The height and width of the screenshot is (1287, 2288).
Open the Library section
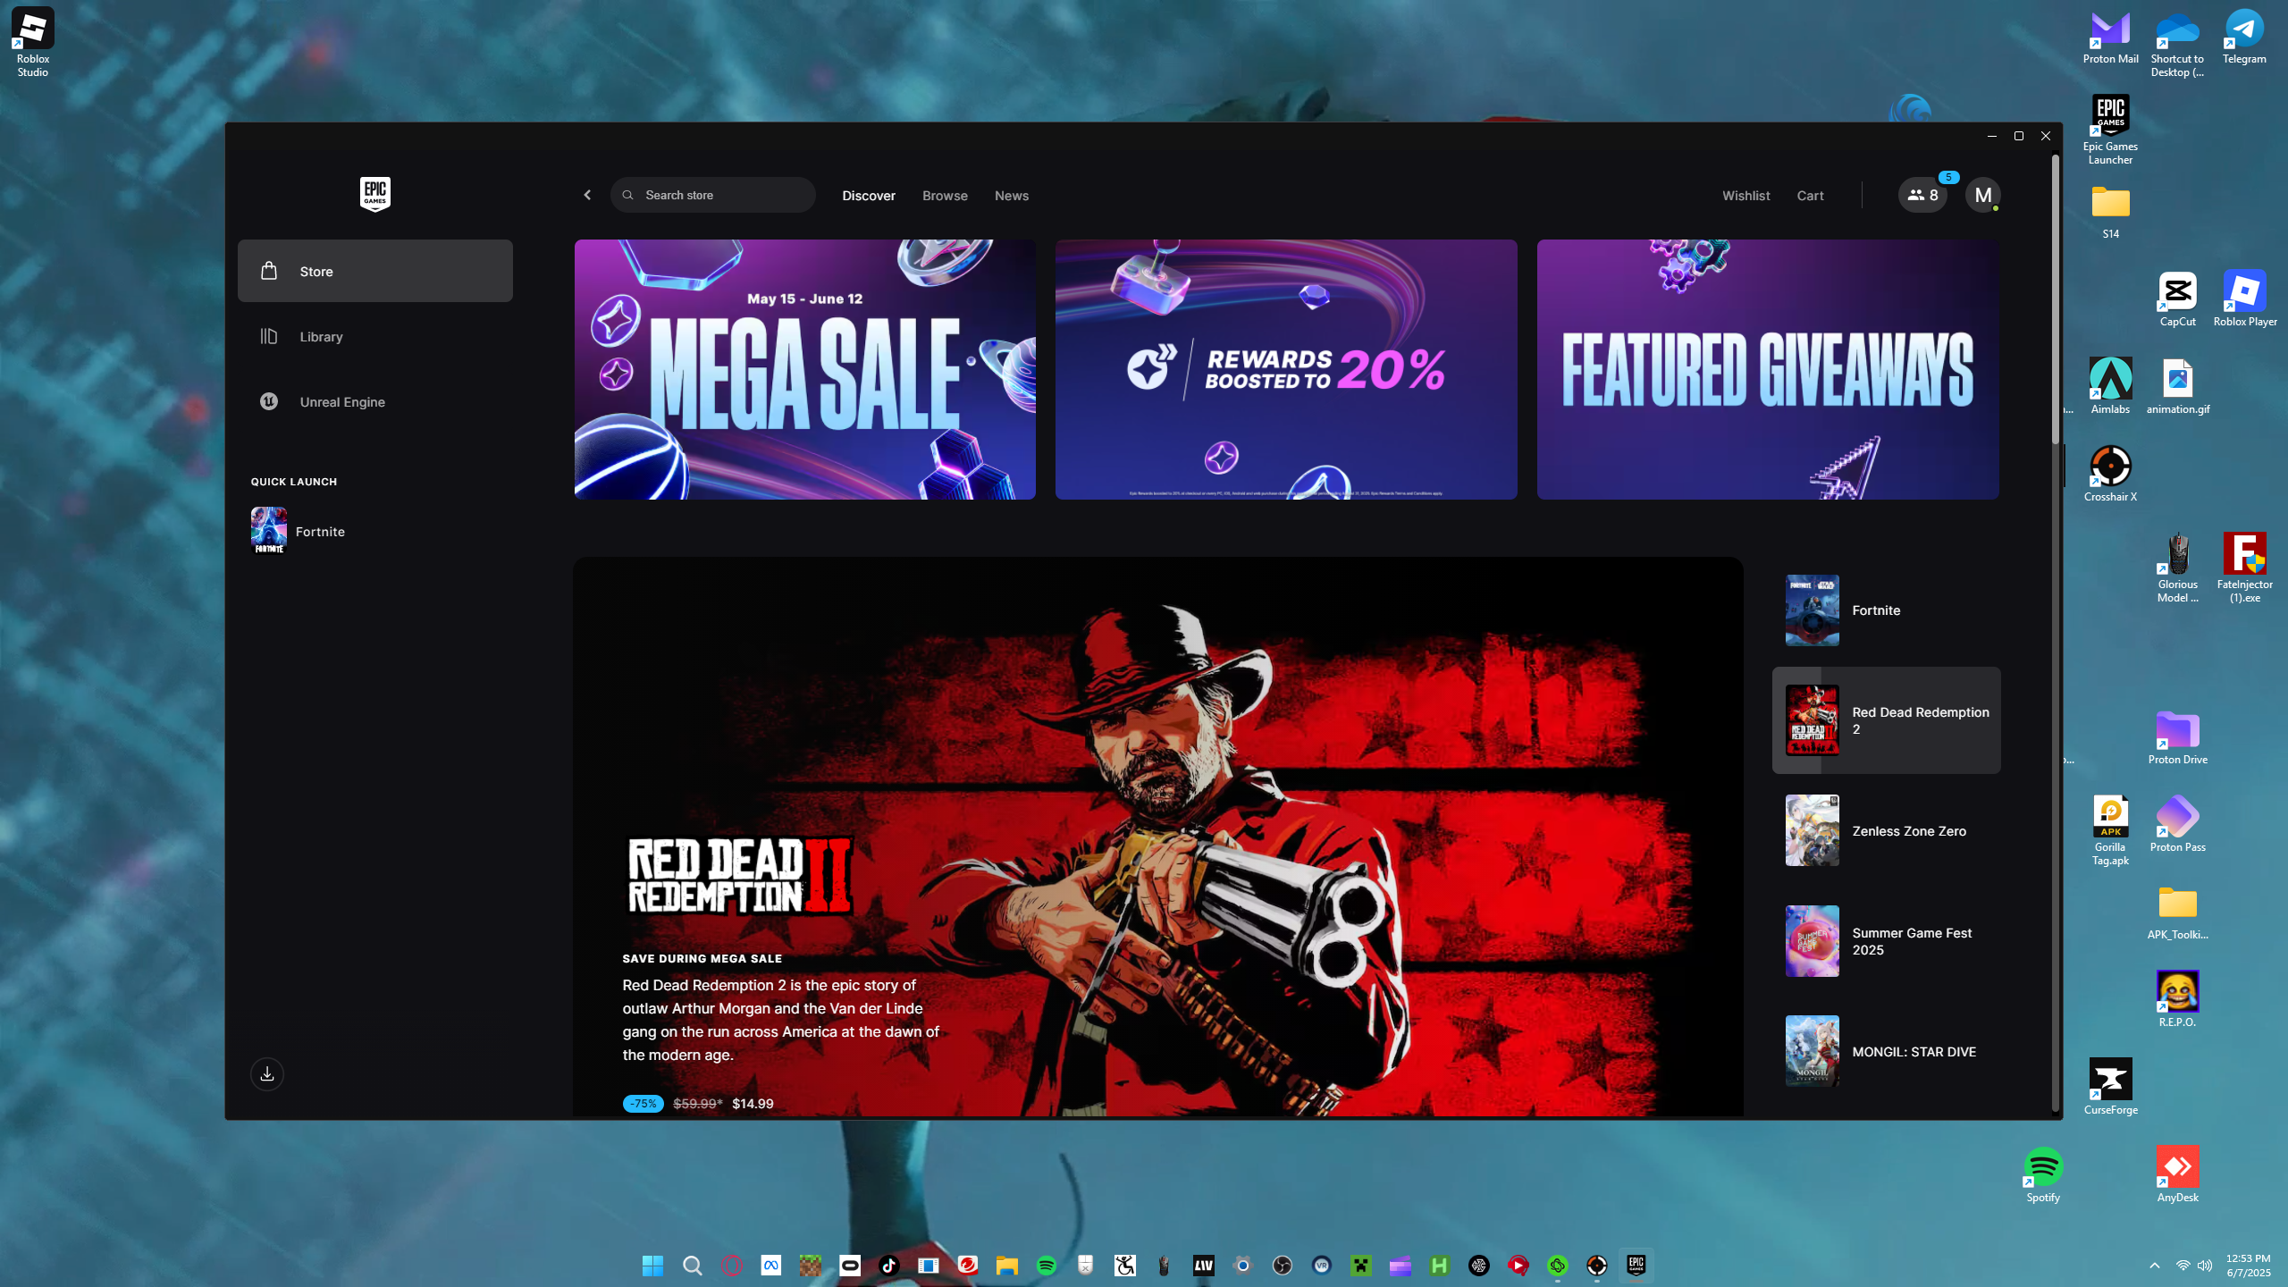(x=321, y=337)
